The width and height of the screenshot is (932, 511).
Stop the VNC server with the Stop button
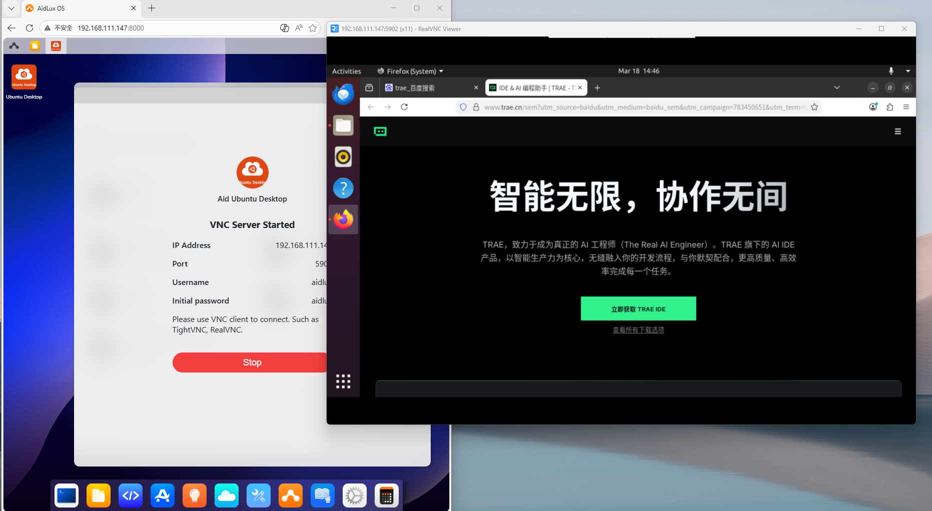(x=249, y=362)
